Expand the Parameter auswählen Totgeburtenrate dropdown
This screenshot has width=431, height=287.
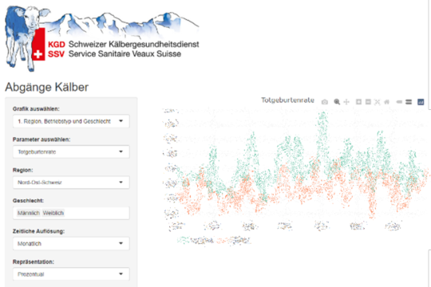point(71,151)
